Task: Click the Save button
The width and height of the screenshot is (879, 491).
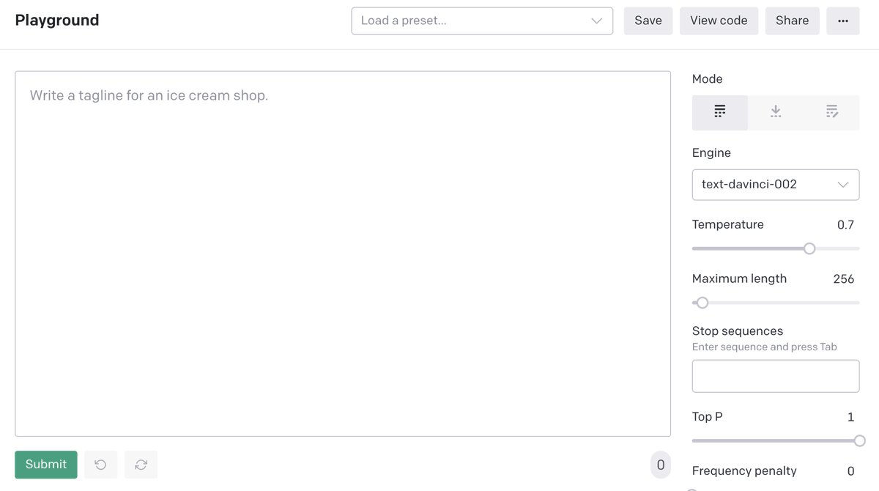Action: tap(648, 21)
